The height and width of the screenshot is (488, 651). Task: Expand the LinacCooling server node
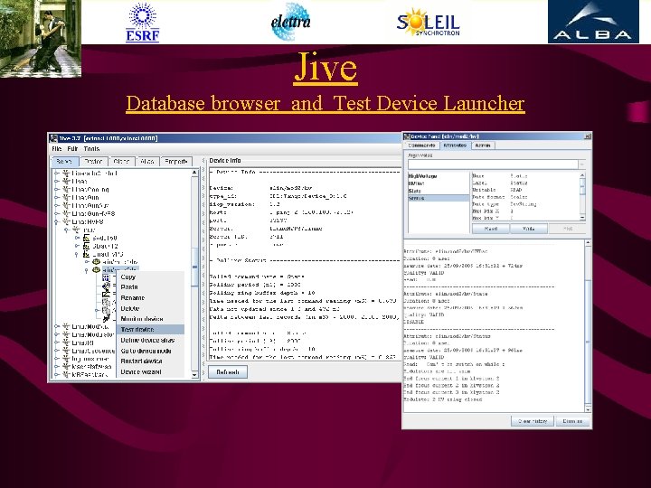[57, 190]
